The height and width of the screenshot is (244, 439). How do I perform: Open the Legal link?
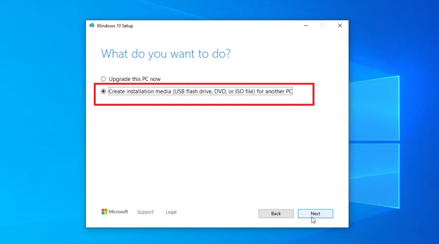(171, 212)
